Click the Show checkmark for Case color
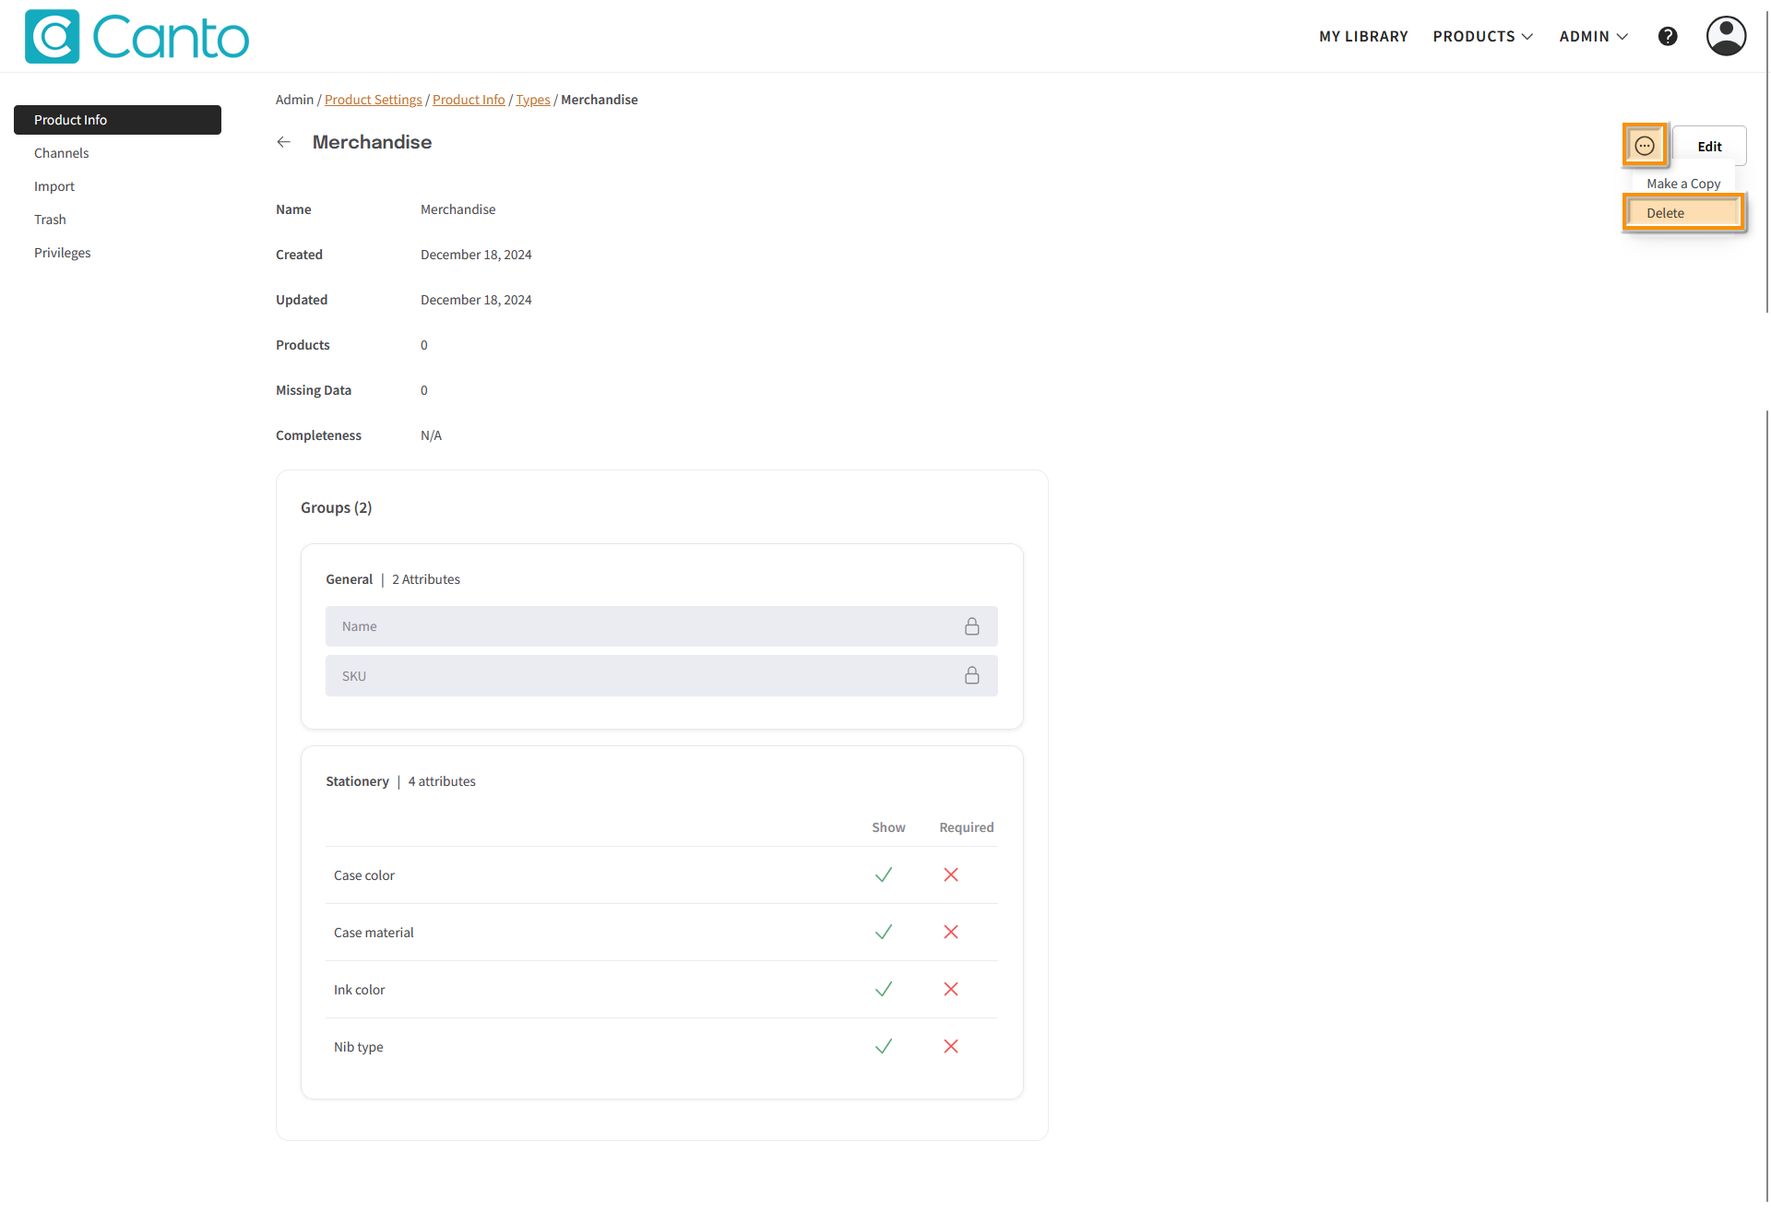The width and height of the screenshot is (1771, 1213). pos(883,875)
